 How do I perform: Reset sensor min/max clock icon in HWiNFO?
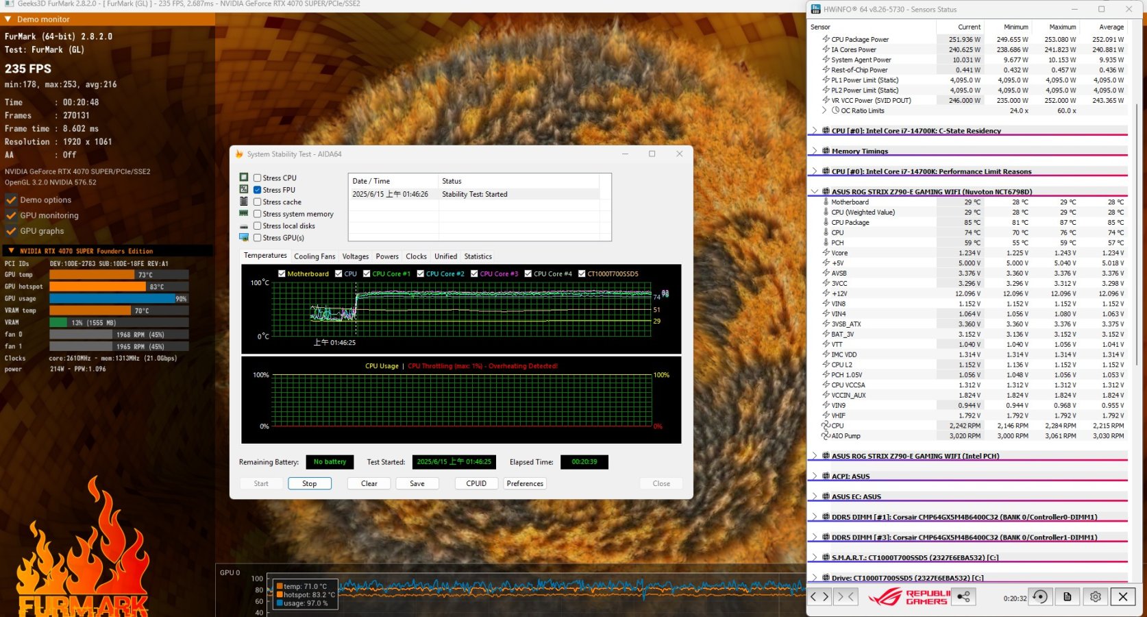1039,596
